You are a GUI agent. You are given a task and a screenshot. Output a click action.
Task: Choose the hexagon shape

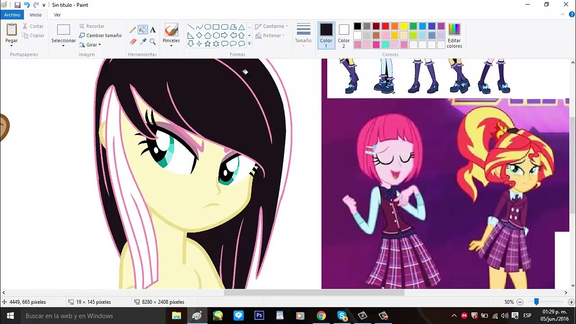(x=216, y=36)
